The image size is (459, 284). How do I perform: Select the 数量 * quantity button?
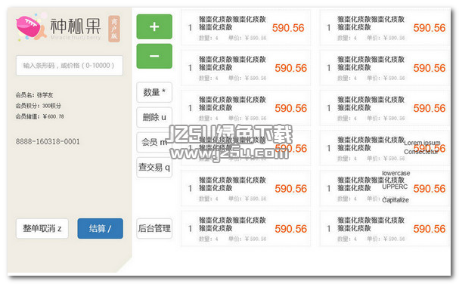[x=154, y=92]
